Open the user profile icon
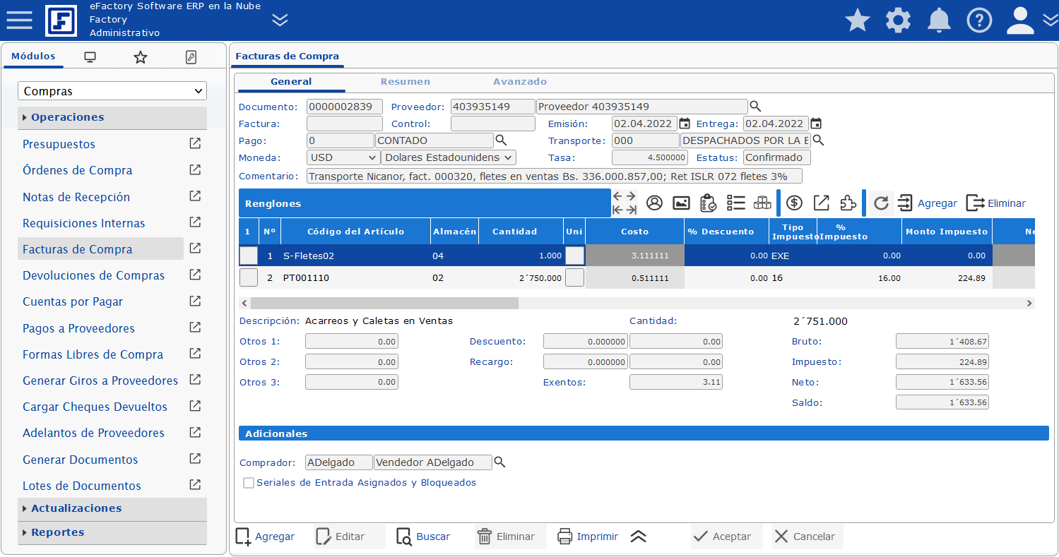 pyautogui.click(x=1020, y=20)
